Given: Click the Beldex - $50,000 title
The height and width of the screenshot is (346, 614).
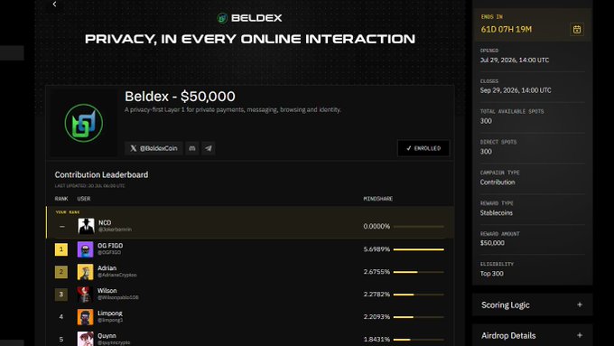Looking at the screenshot, I should (180, 97).
